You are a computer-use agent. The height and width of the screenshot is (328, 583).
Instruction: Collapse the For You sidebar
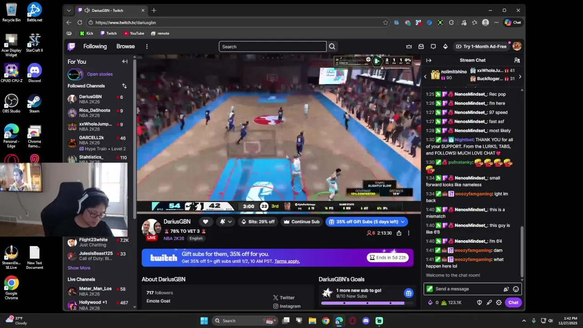coord(125,61)
